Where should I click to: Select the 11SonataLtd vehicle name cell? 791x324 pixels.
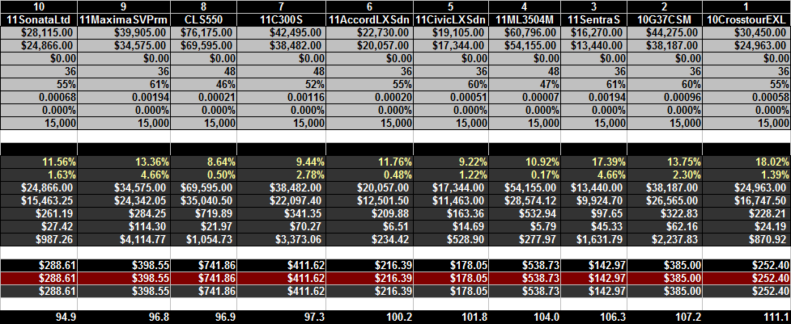coord(38,20)
